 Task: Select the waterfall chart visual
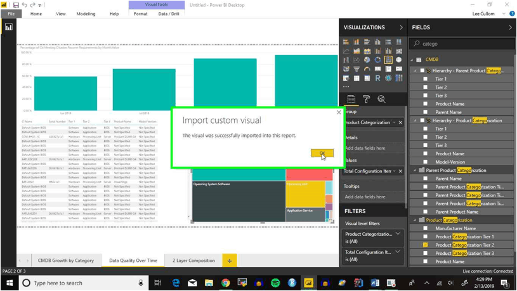tap(346, 60)
